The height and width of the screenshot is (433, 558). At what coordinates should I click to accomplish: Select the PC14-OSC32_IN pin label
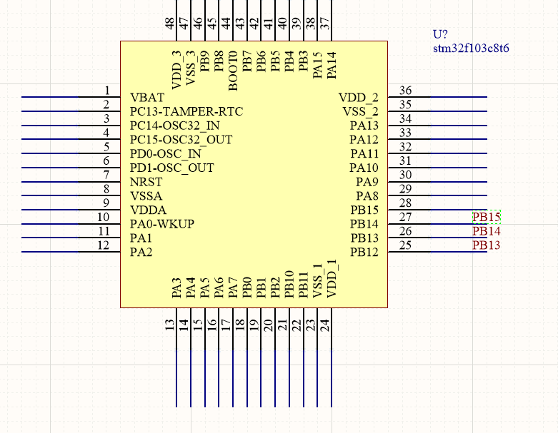[175, 126]
